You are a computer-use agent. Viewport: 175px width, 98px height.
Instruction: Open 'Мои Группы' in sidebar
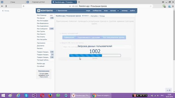click(x=41, y=32)
